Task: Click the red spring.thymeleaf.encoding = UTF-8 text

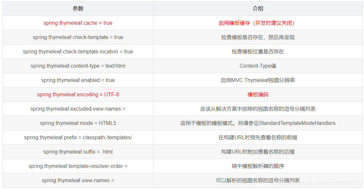Action: (78, 94)
